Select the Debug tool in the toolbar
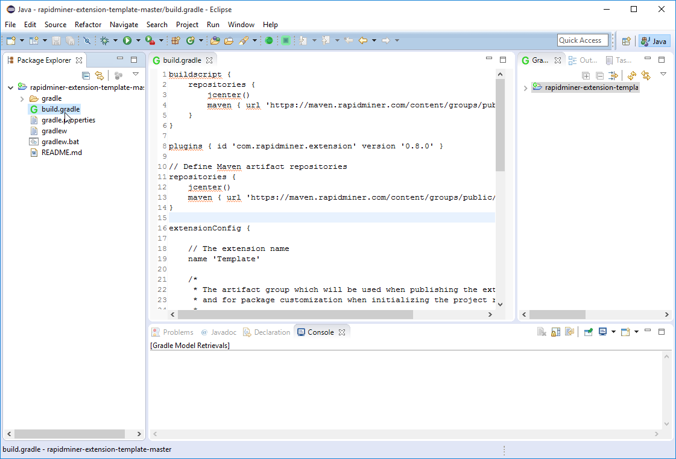 (104, 40)
